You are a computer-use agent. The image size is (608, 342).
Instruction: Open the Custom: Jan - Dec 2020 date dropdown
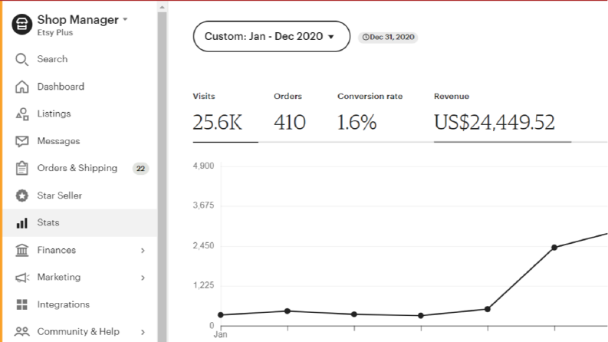coord(271,37)
